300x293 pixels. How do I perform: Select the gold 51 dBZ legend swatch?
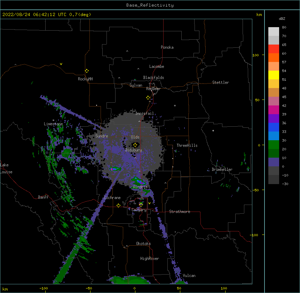(274, 84)
